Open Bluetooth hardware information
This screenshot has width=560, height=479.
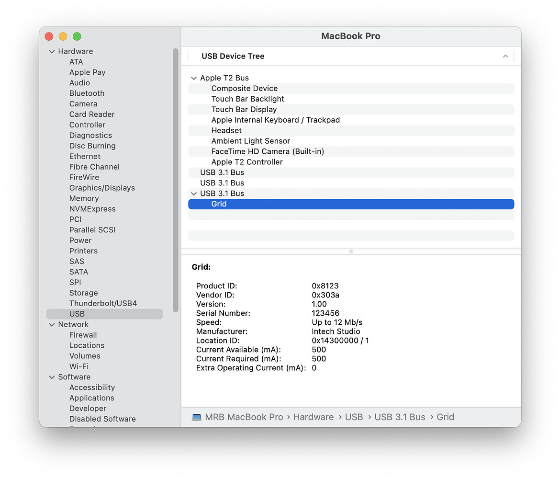[87, 93]
